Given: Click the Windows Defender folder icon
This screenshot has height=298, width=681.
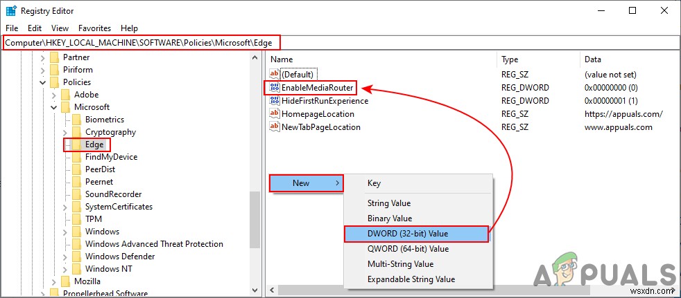Looking at the screenshot, I should (x=76, y=257).
